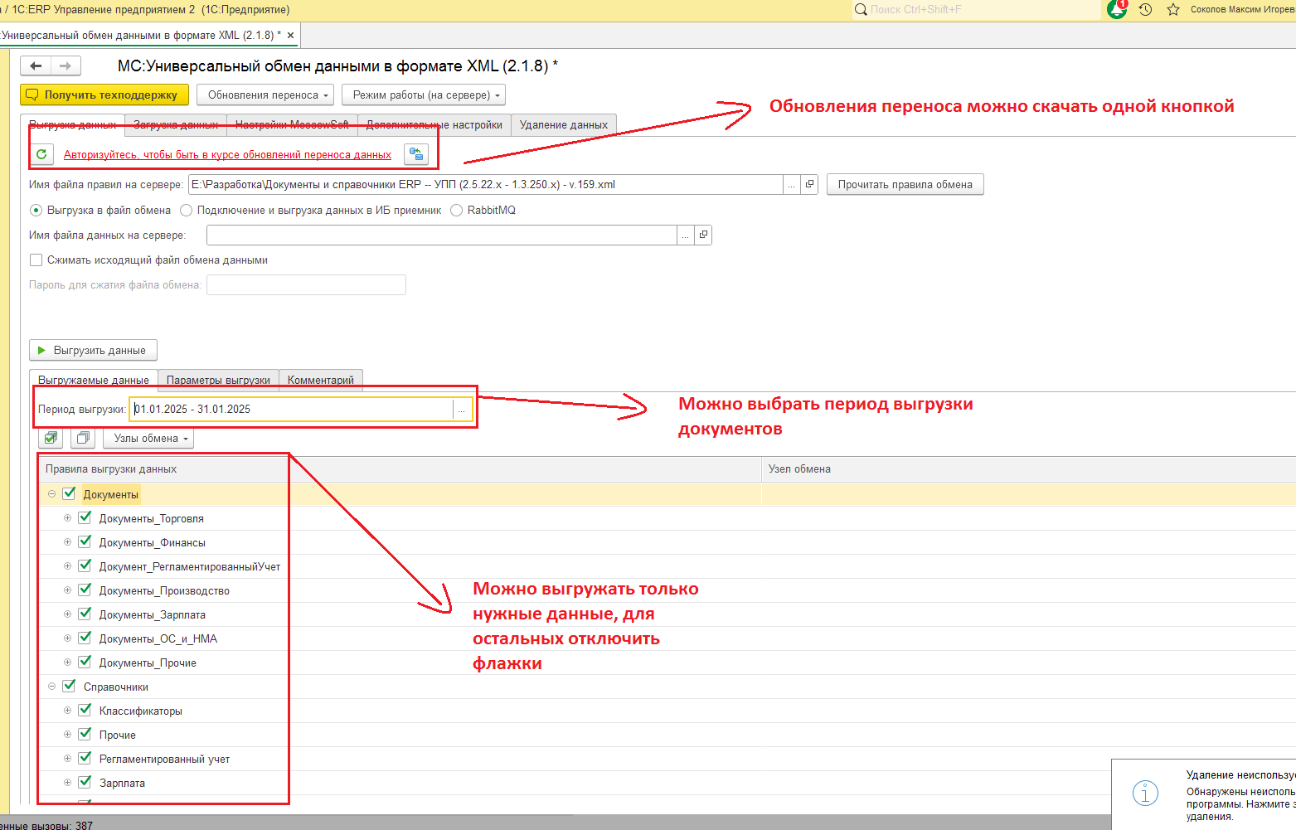
Task: Collapse the Документы tree group
Action: [51, 494]
